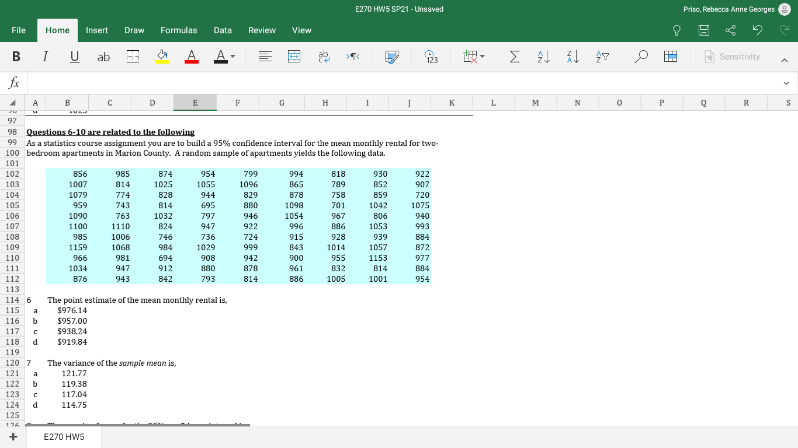798x448 pixels.
Task: Select column E header
Action: 195,103
